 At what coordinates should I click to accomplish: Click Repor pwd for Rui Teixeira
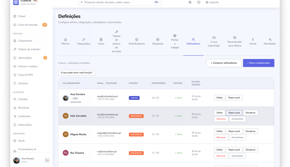point(234,150)
